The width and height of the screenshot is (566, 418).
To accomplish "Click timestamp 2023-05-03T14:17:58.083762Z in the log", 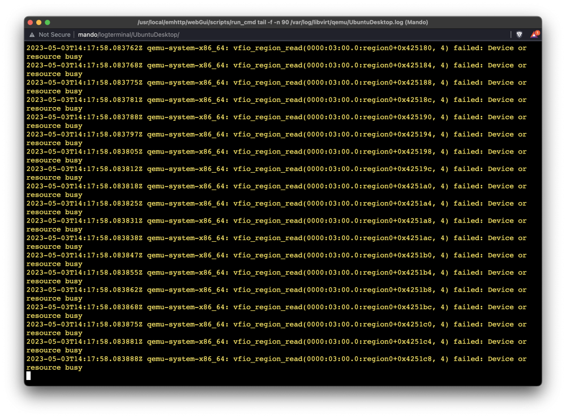I will pyautogui.click(x=84, y=48).
